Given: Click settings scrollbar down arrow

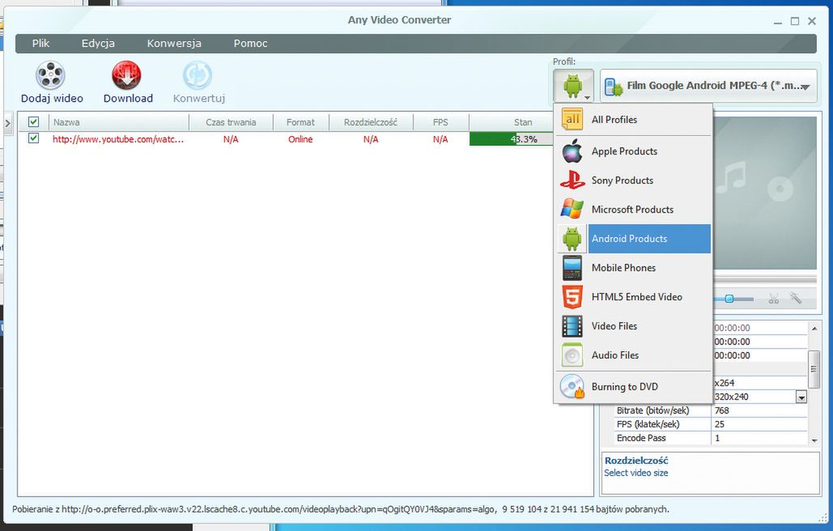Looking at the screenshot, I should coord(814,440).
